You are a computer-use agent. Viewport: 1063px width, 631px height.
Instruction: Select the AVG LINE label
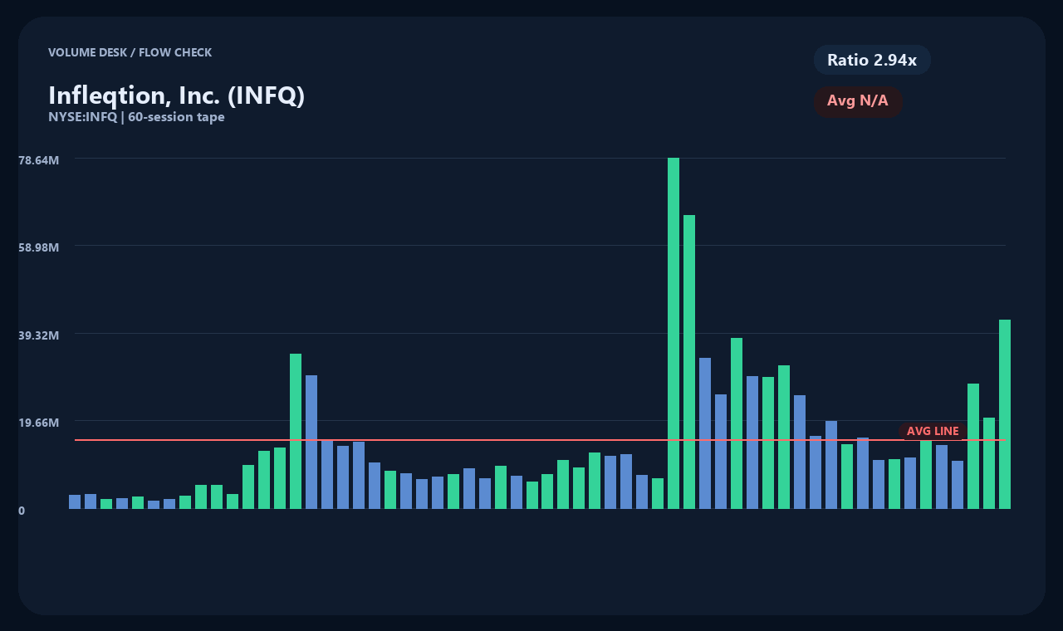point(933,431)
